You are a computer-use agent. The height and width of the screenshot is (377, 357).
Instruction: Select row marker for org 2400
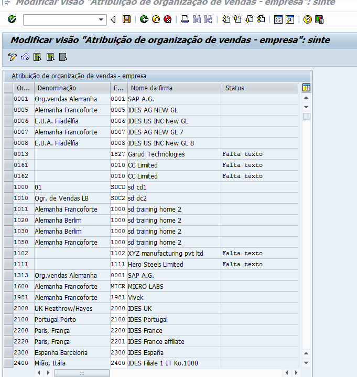pos(8,363)
